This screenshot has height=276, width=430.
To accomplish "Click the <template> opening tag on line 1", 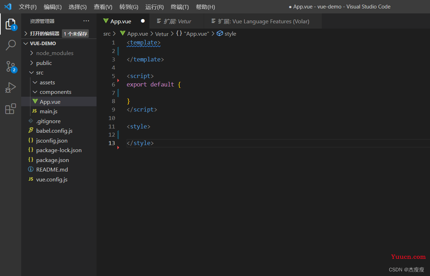I will pyautogui.click(x=144, y=42).
